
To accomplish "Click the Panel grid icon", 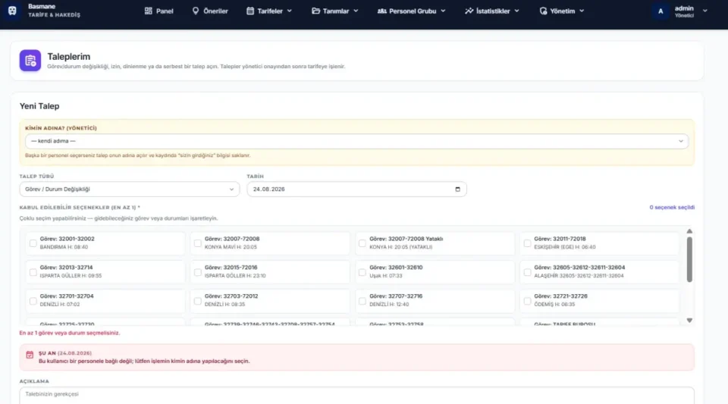I will [x=148, y=11].
